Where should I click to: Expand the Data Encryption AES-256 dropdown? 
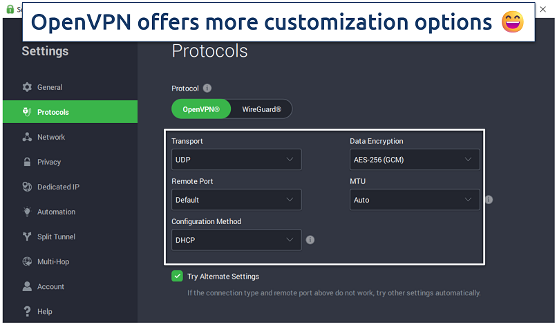coord(415,160)
